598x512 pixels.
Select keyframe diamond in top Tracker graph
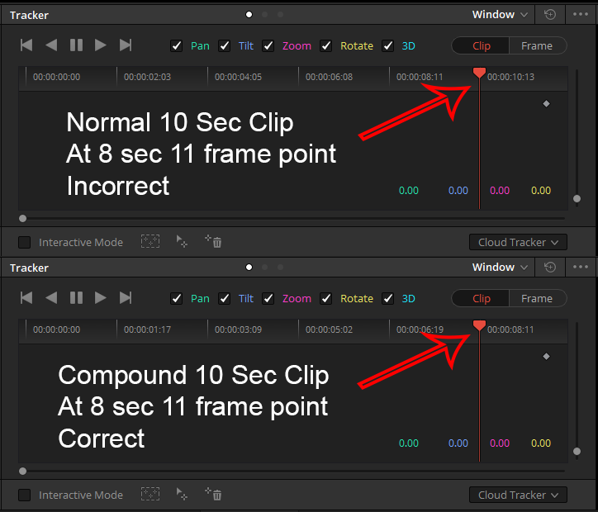click(546, 104)
